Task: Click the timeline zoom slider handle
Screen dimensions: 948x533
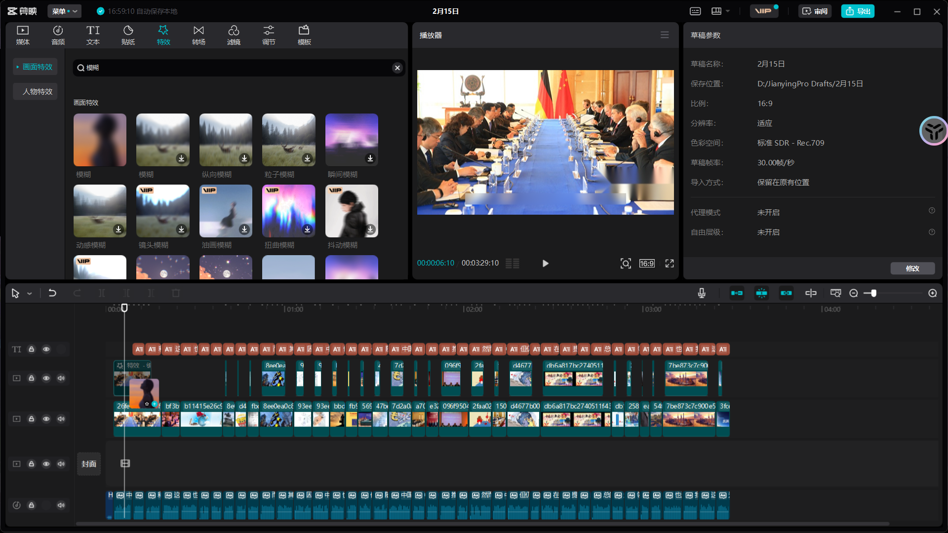Action: pyautogui.click(x=873, y=293)
